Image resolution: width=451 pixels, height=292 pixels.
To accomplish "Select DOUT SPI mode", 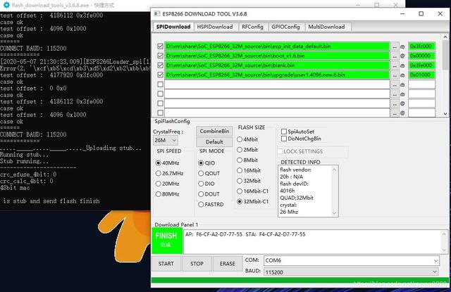I will click(209, 194).
